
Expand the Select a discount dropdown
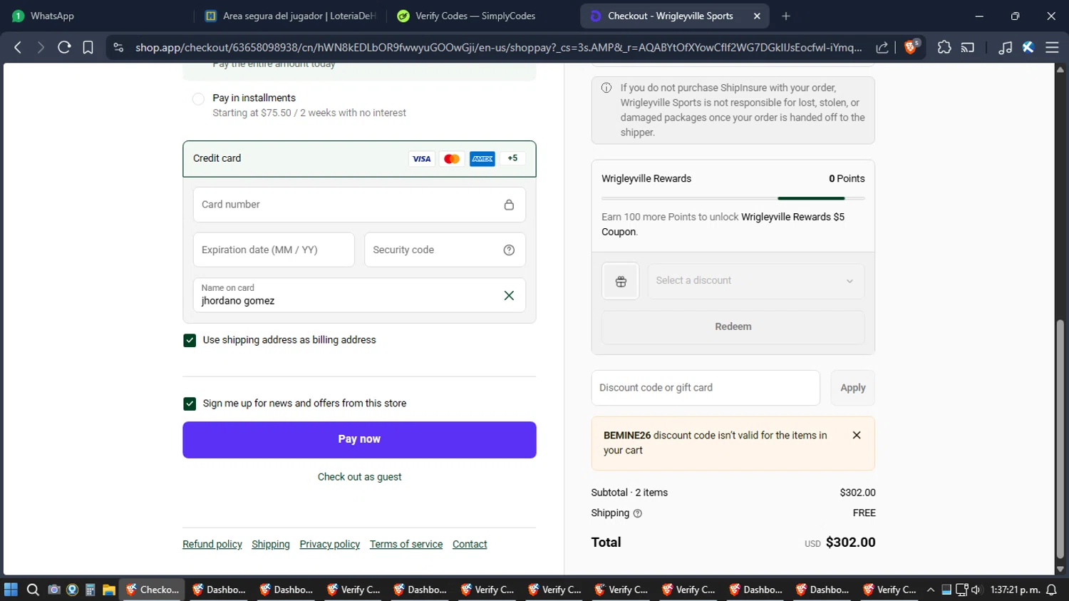(x=755, y=281)
